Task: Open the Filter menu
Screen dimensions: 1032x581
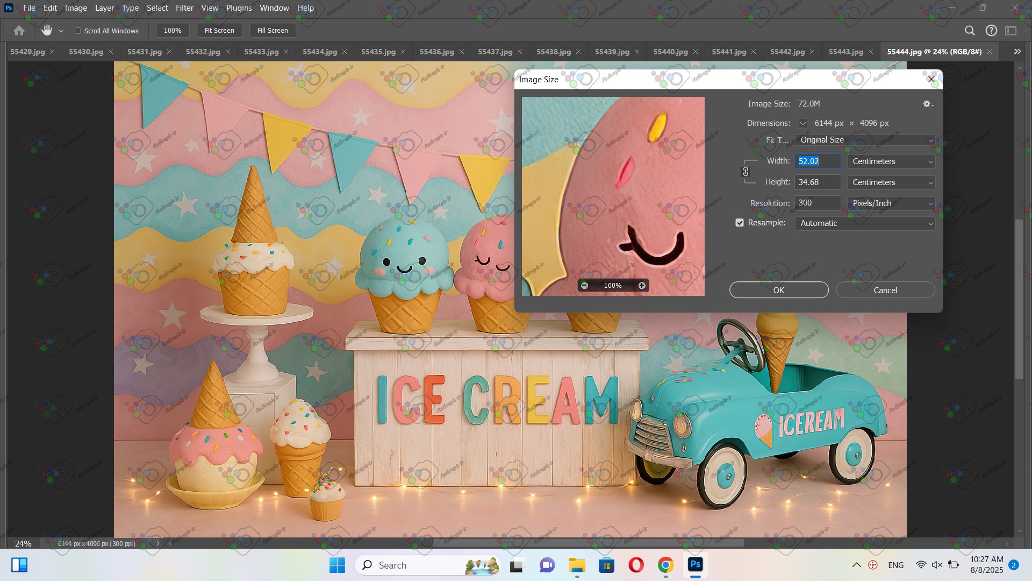Action: click(184, 8)
